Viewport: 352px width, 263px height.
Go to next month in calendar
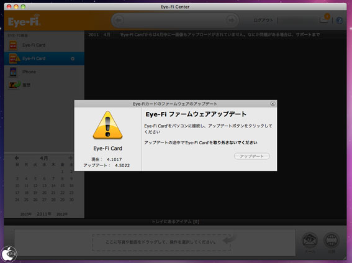71,158
